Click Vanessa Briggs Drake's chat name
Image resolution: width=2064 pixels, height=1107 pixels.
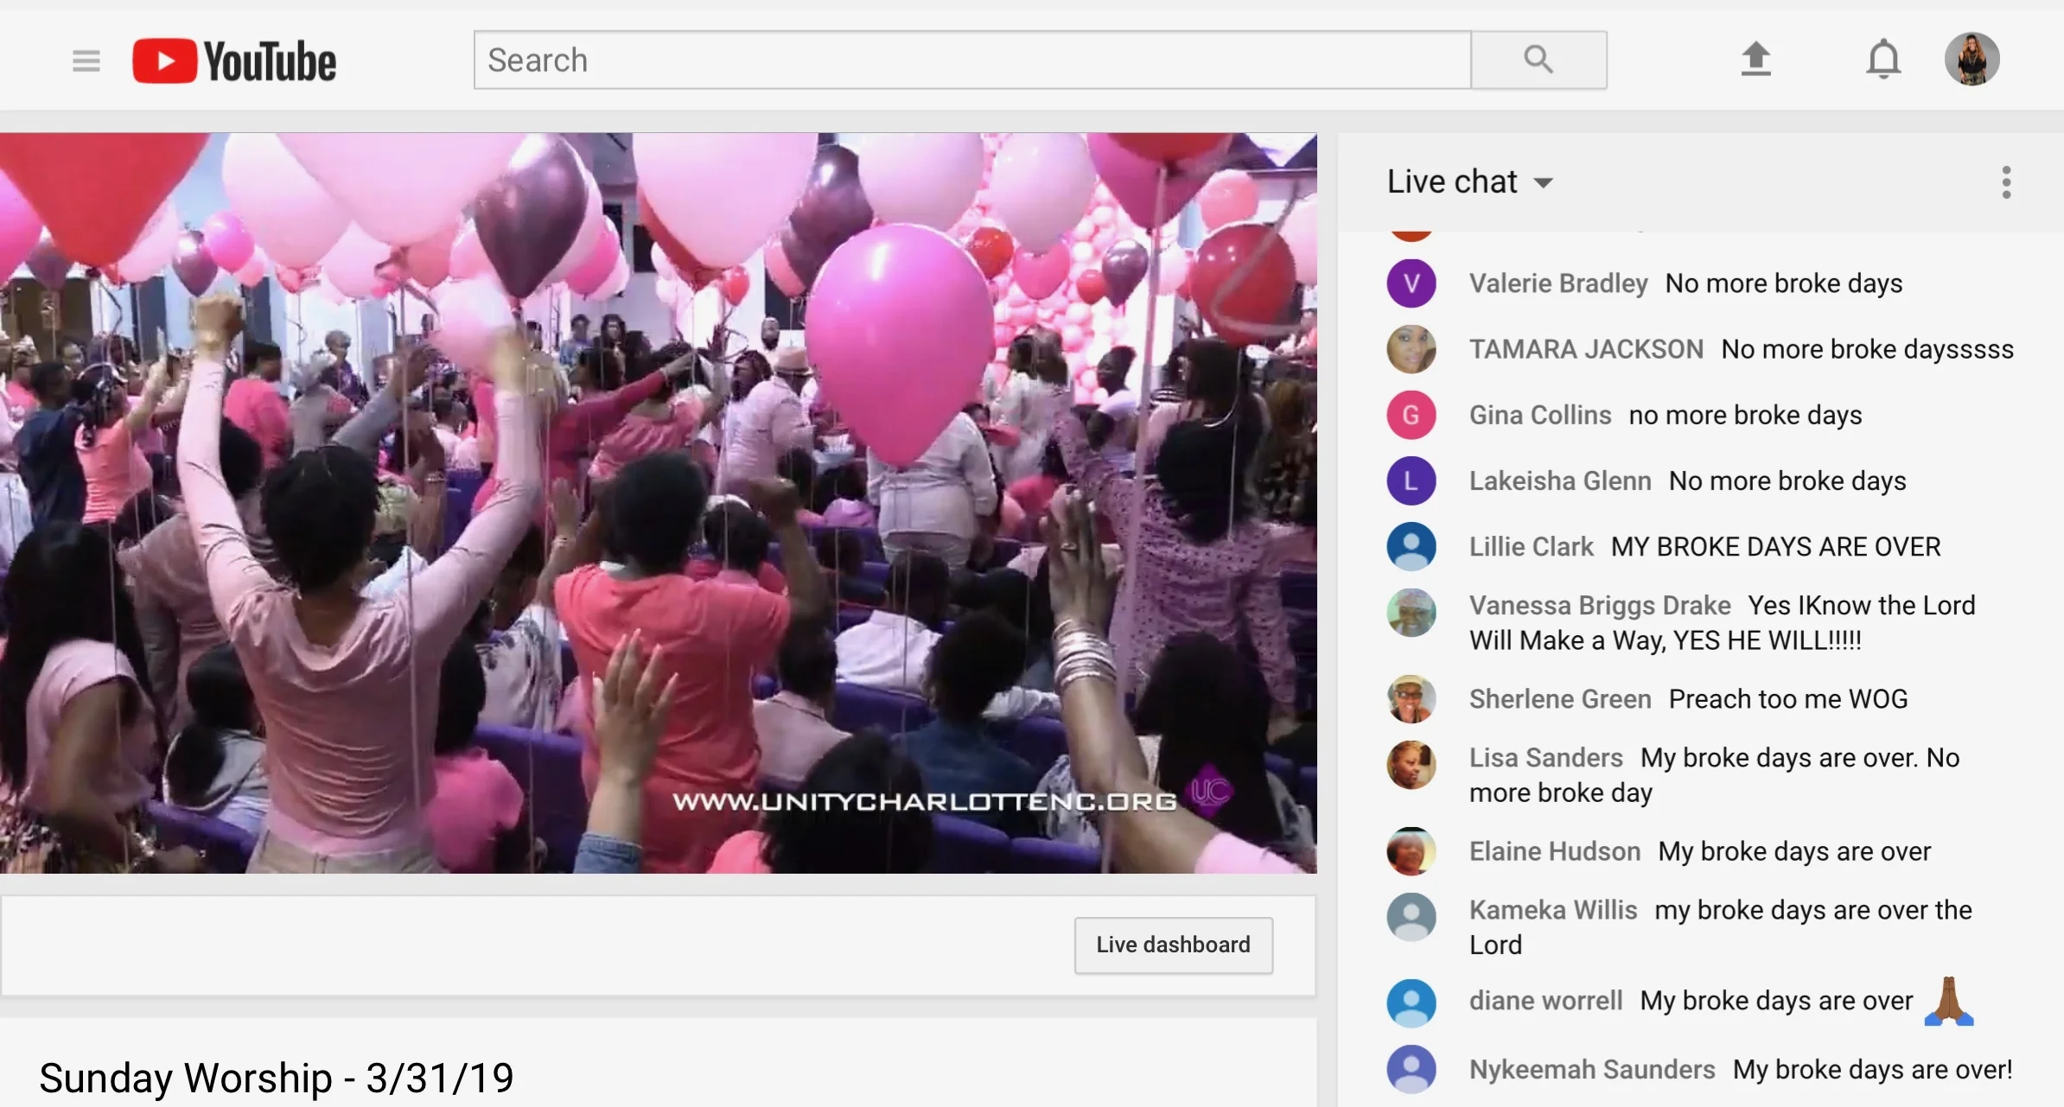[x=1599, y=605]
